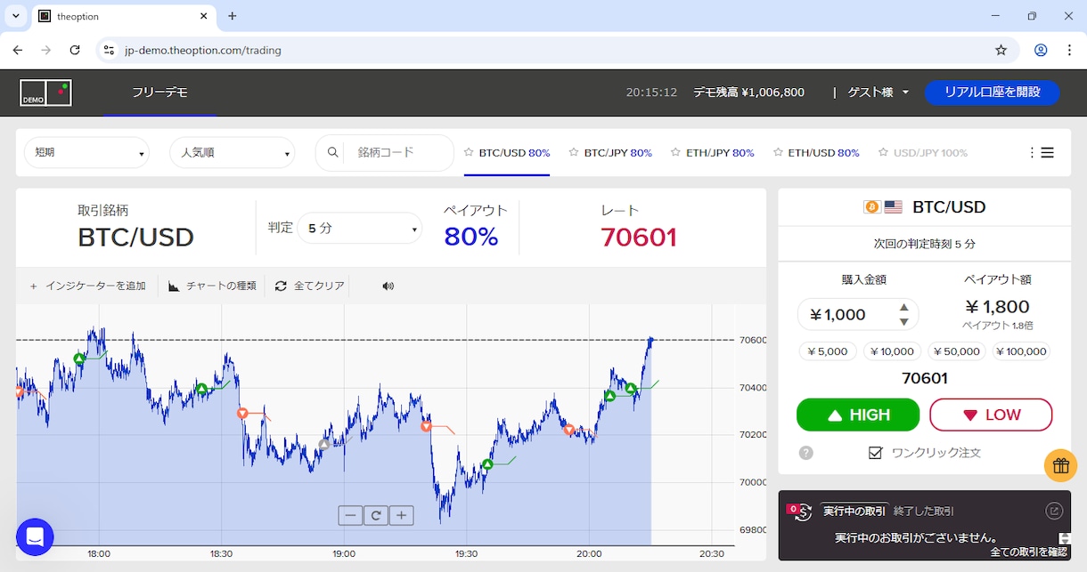Viewport: 1087px width, 572px height.
Task: Click the green HIGH button
Action: pos(858,415)
